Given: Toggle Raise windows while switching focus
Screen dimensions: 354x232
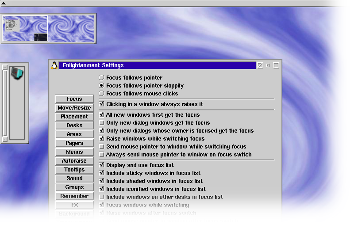Looking at the screenshot, I should coord(102,138).
